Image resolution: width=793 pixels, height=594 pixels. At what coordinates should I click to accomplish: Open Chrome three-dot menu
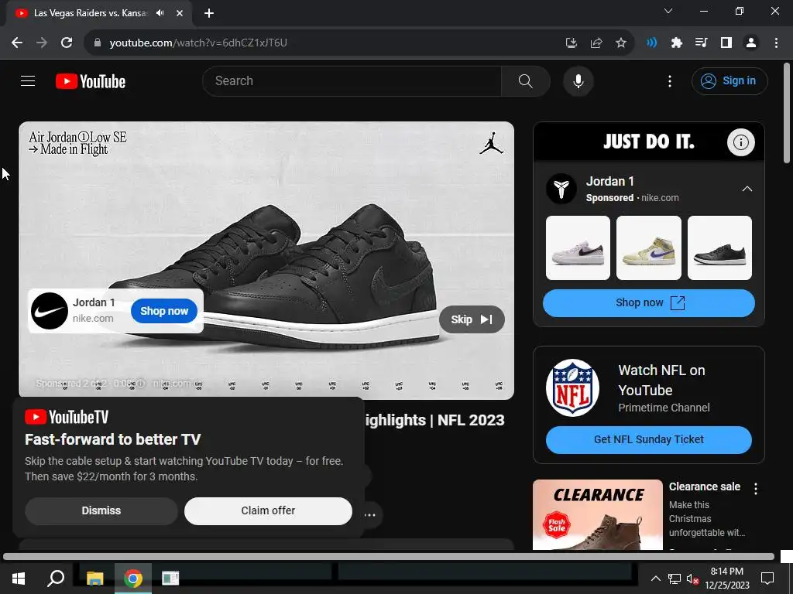(776, 43)
